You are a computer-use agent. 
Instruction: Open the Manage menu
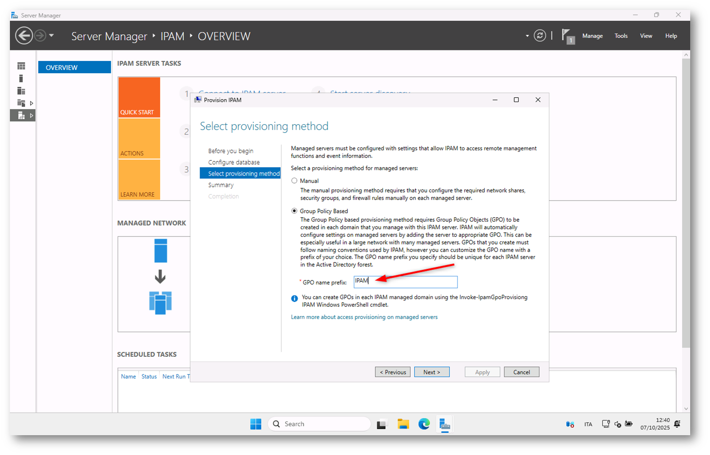click(x=592, y=36)
